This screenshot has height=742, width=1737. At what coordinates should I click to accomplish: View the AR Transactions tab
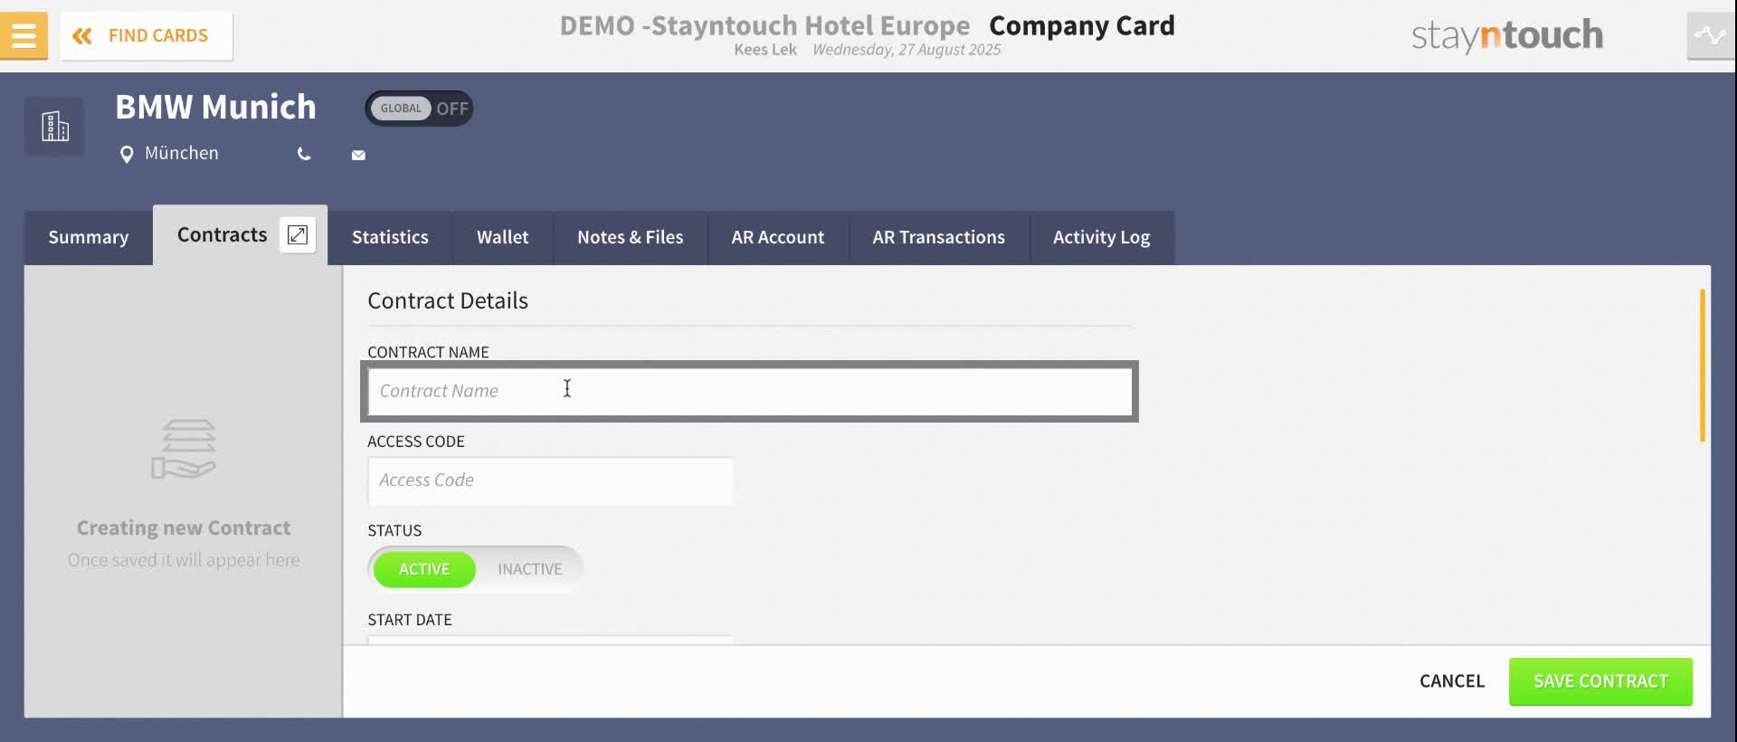939,237
